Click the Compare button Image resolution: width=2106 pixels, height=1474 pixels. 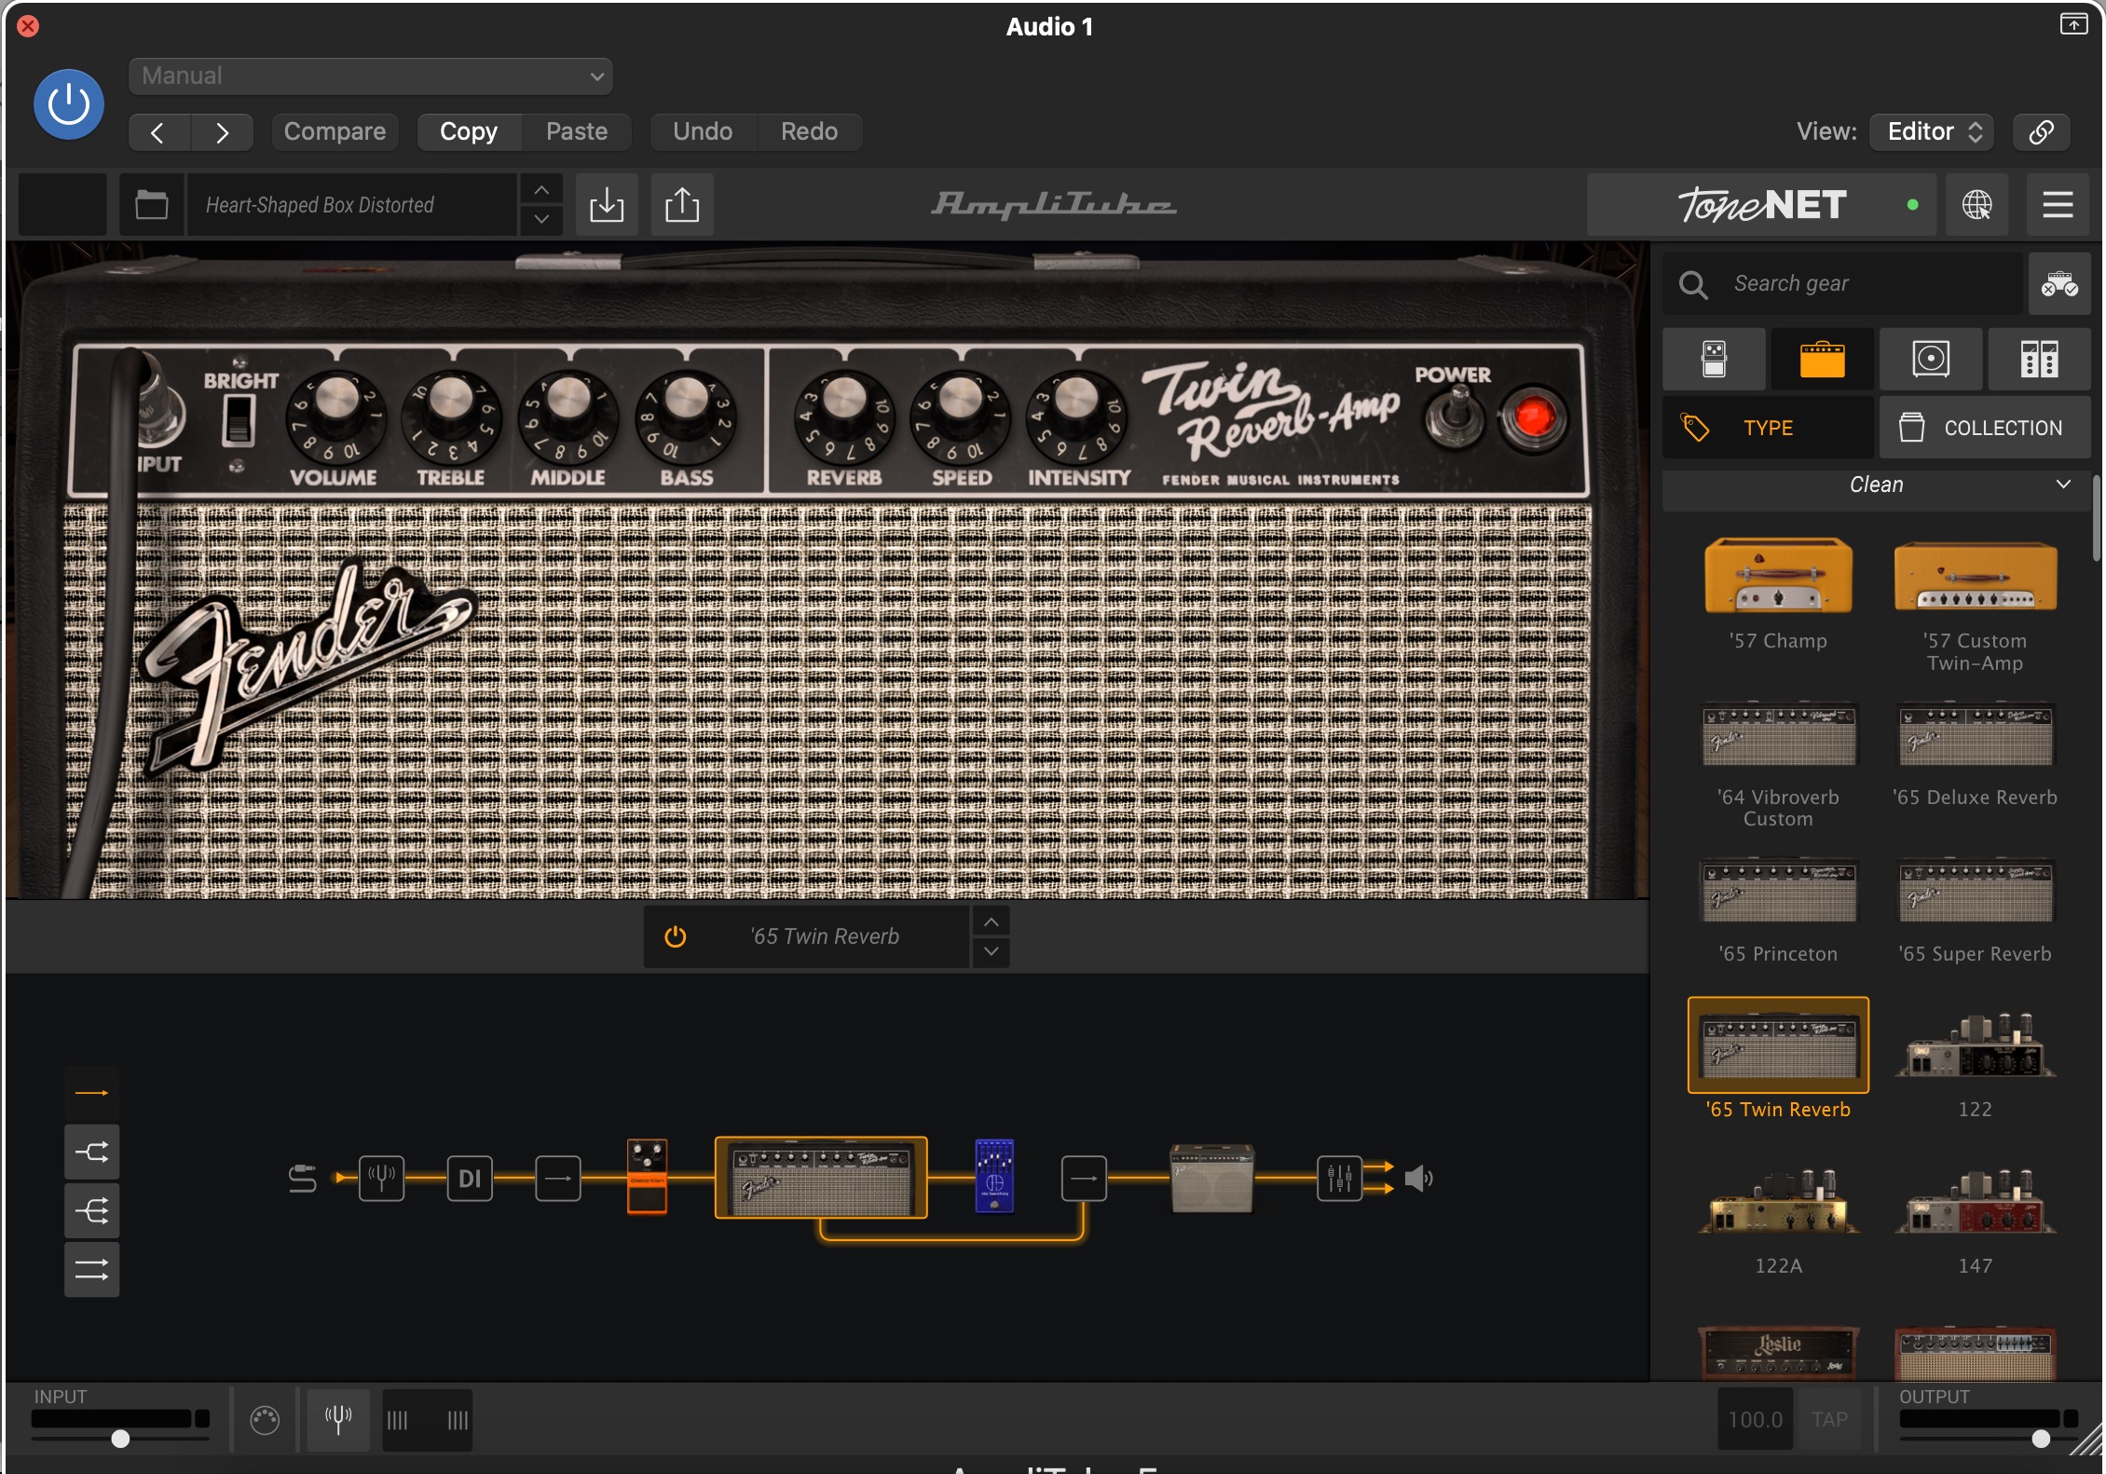[335, 131]
